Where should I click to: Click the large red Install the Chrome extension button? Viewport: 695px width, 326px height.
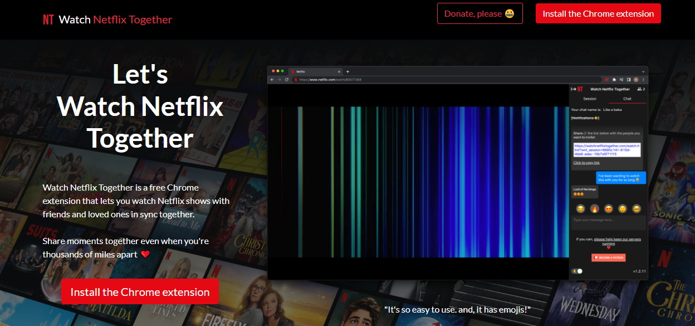click(140, 291)
